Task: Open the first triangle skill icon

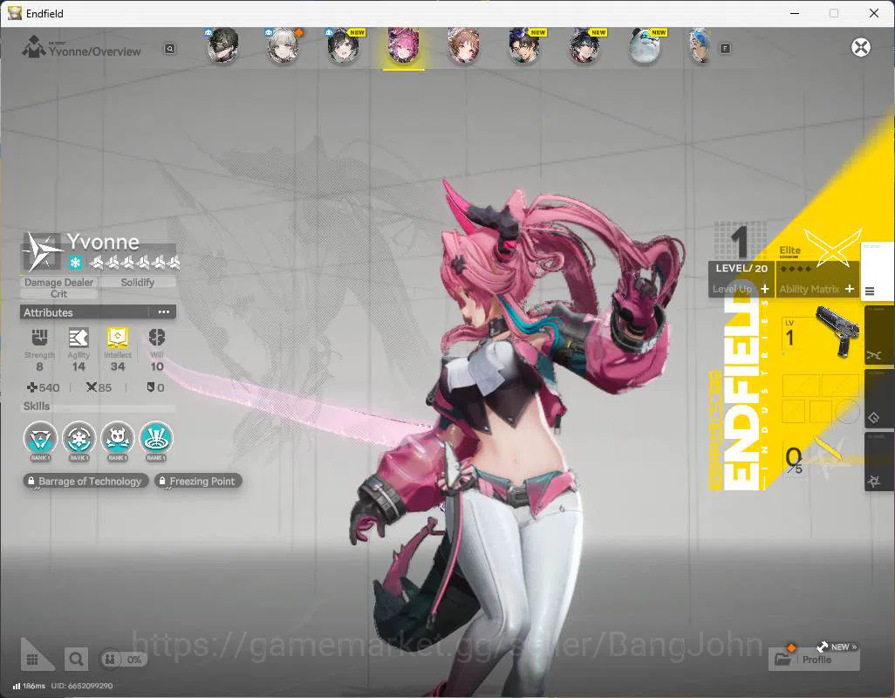Action: [x=40, y=438]
